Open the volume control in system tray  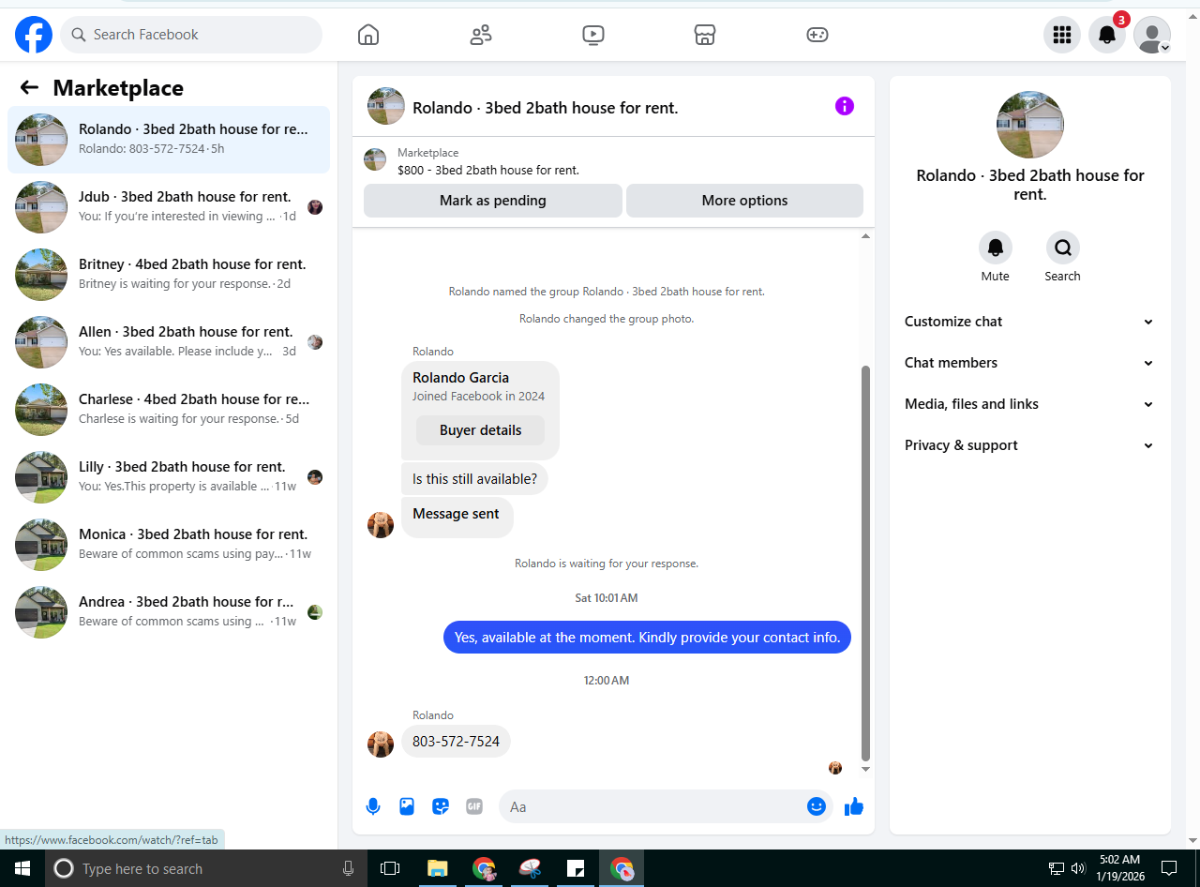pos(1078,868)
